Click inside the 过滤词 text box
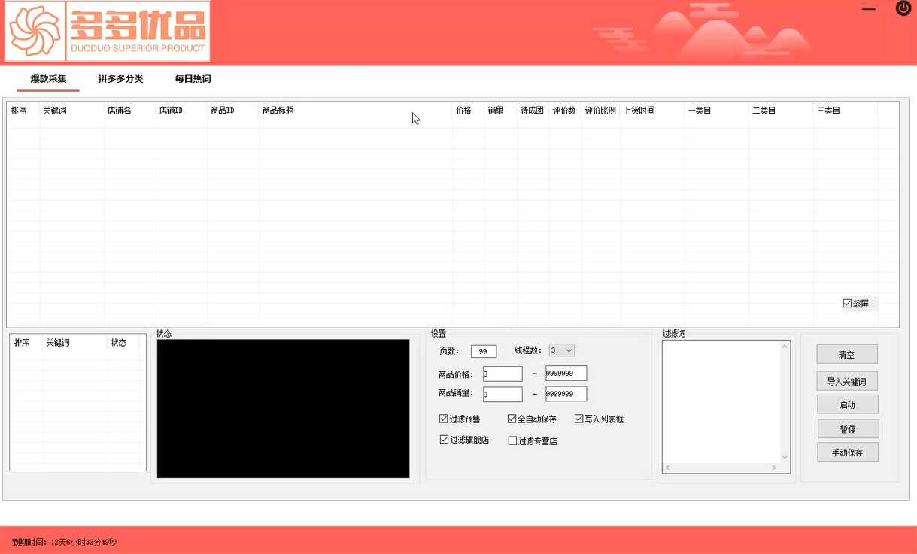Screen dimensions: 917x554 [x=721, y=401]
